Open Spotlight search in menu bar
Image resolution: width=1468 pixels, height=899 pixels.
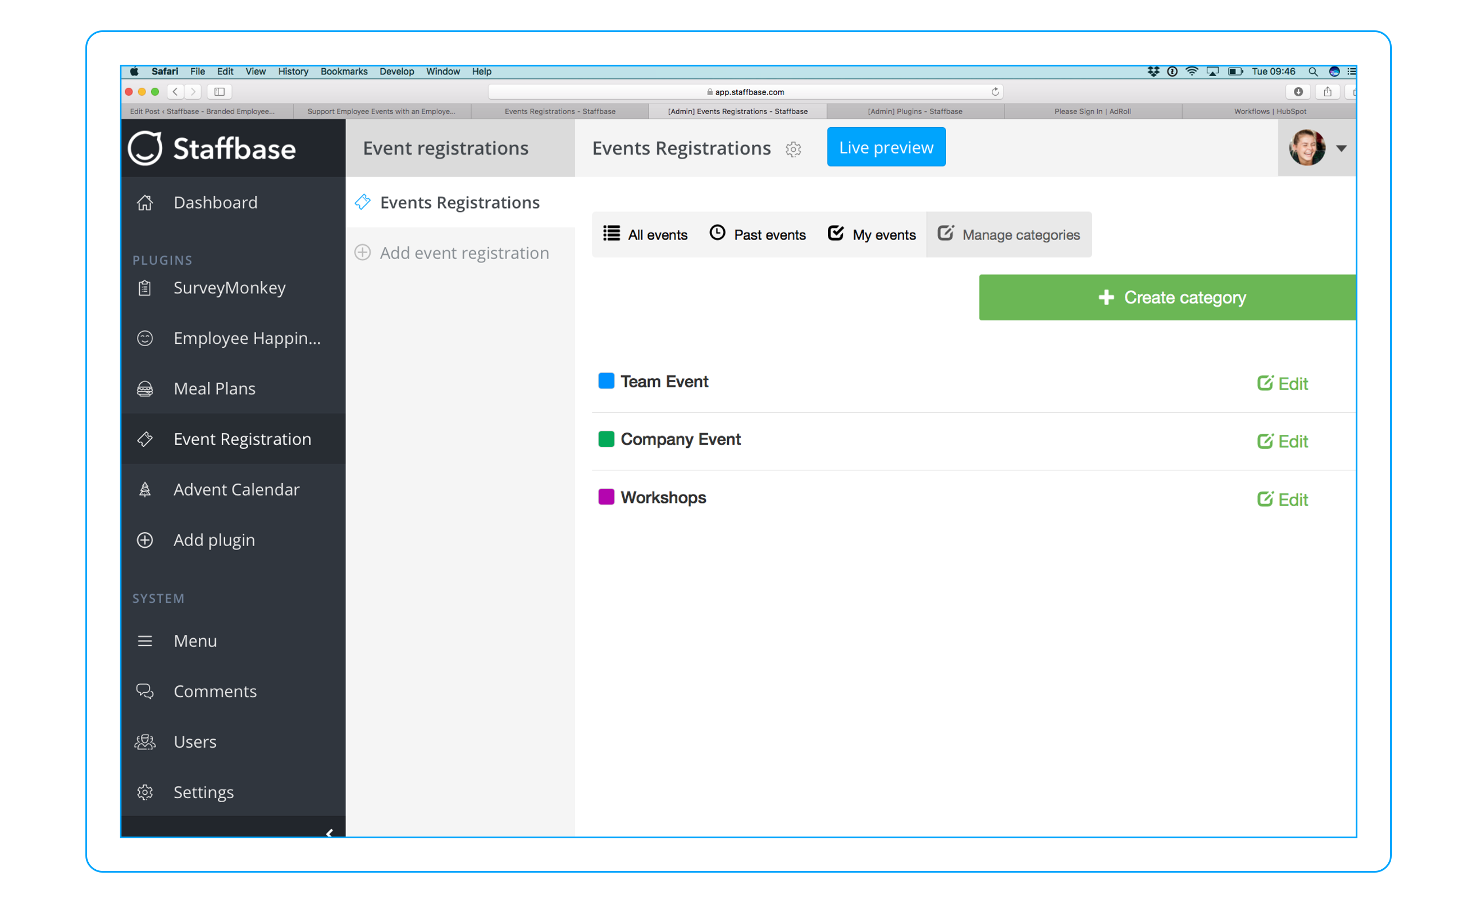(1313, 72)
